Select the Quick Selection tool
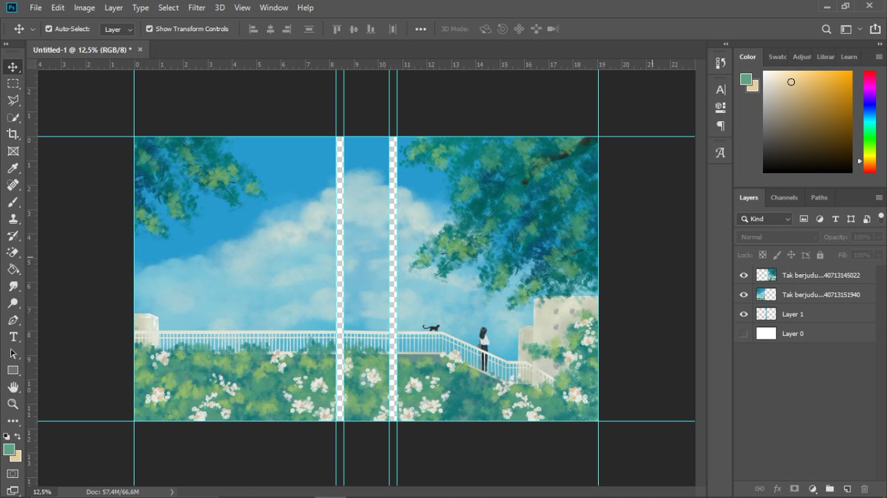 (13, 117)
